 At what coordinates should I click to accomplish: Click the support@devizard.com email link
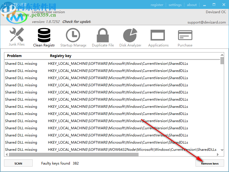coord(206,22)
